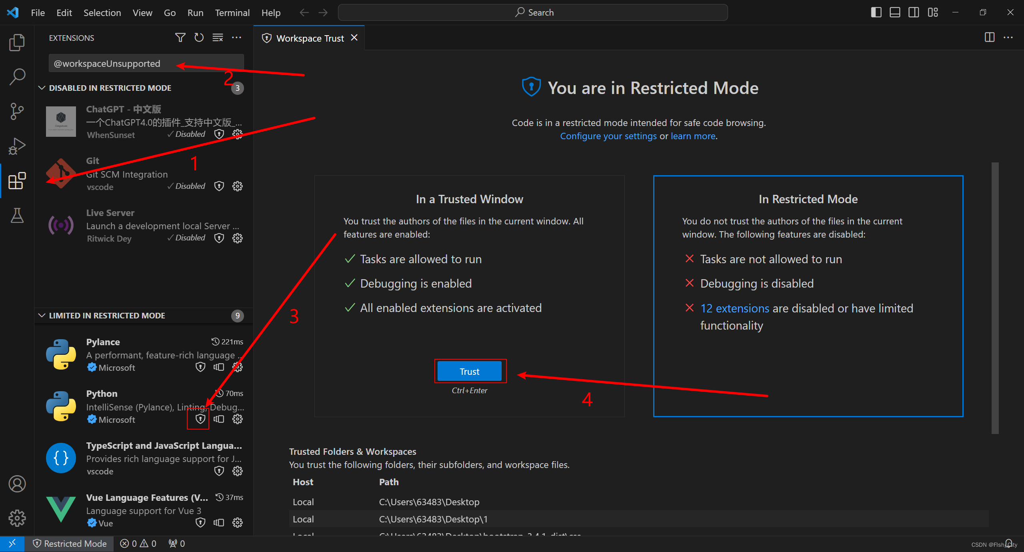The width and height of the screenshot is (1024, 552).
Task: Open the Search sidebar icon
Action: tap(17, 76)
